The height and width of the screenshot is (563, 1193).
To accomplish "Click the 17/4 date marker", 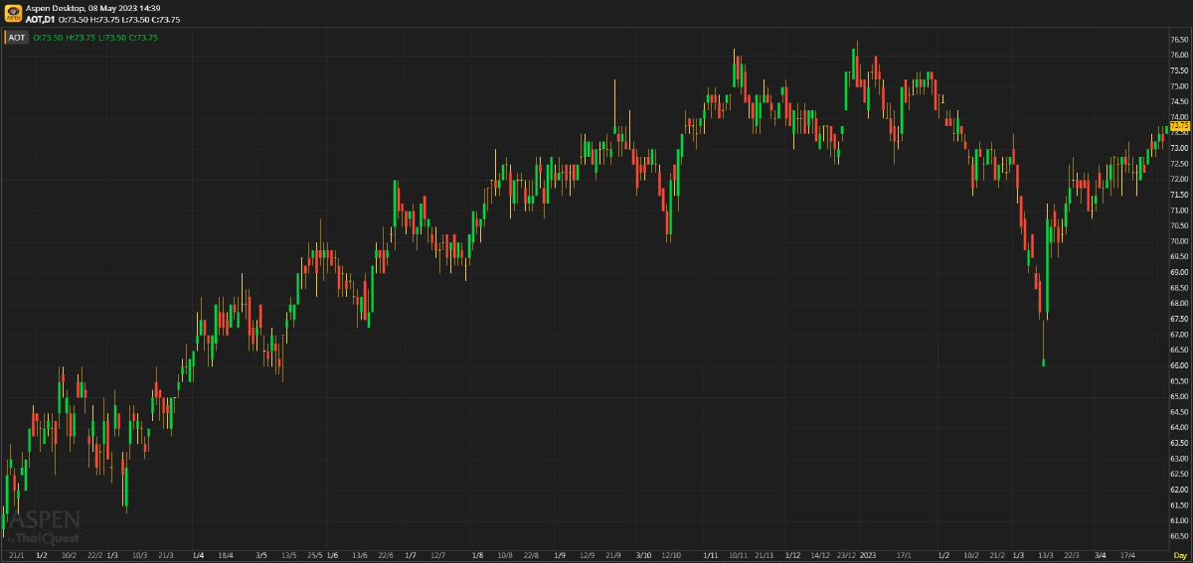I will [x=1127, y=555].
